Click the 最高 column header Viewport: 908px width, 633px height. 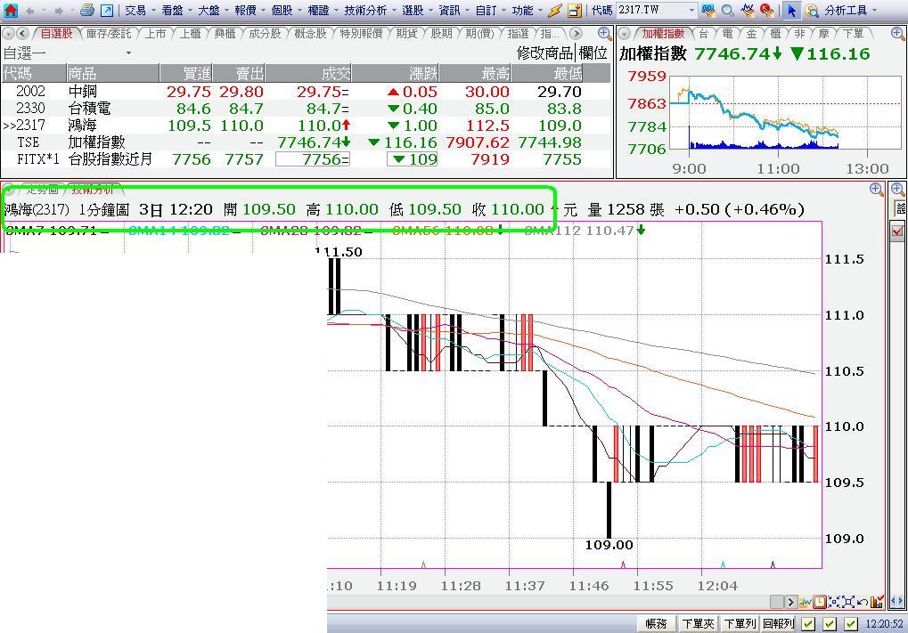tap(475, 74)
